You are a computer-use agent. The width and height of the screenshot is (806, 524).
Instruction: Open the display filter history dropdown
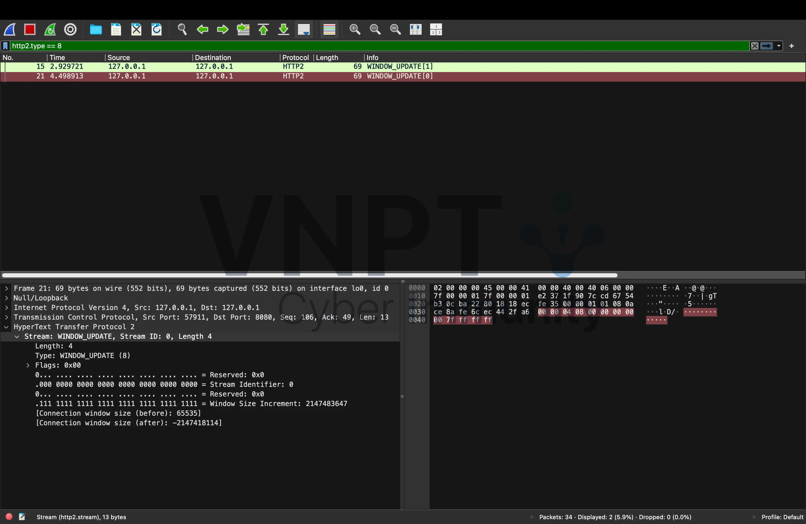tap(779, 46)
